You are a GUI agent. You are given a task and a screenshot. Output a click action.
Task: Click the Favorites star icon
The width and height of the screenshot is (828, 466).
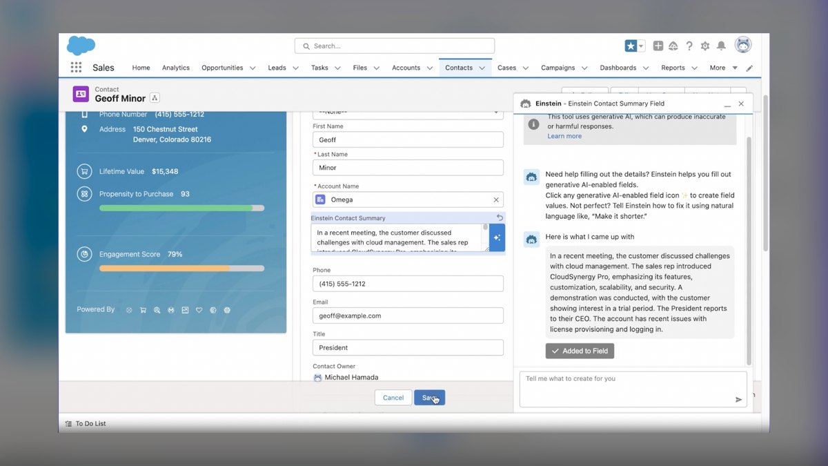tap(631, 46)
